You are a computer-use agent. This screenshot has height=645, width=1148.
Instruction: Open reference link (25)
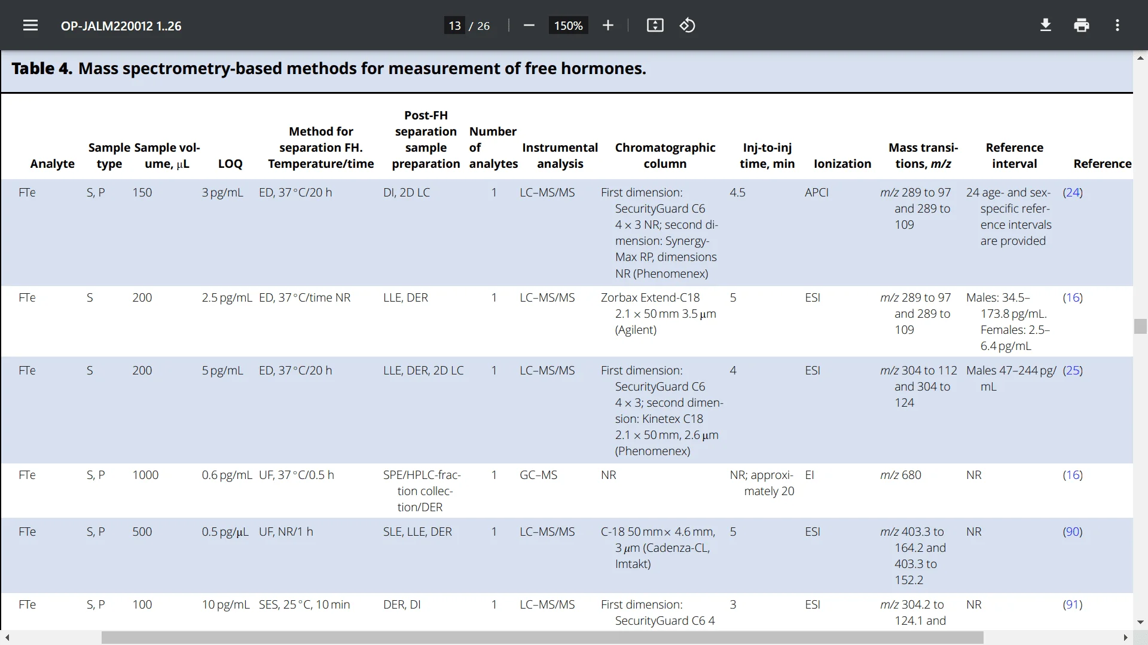(1073, 370)
